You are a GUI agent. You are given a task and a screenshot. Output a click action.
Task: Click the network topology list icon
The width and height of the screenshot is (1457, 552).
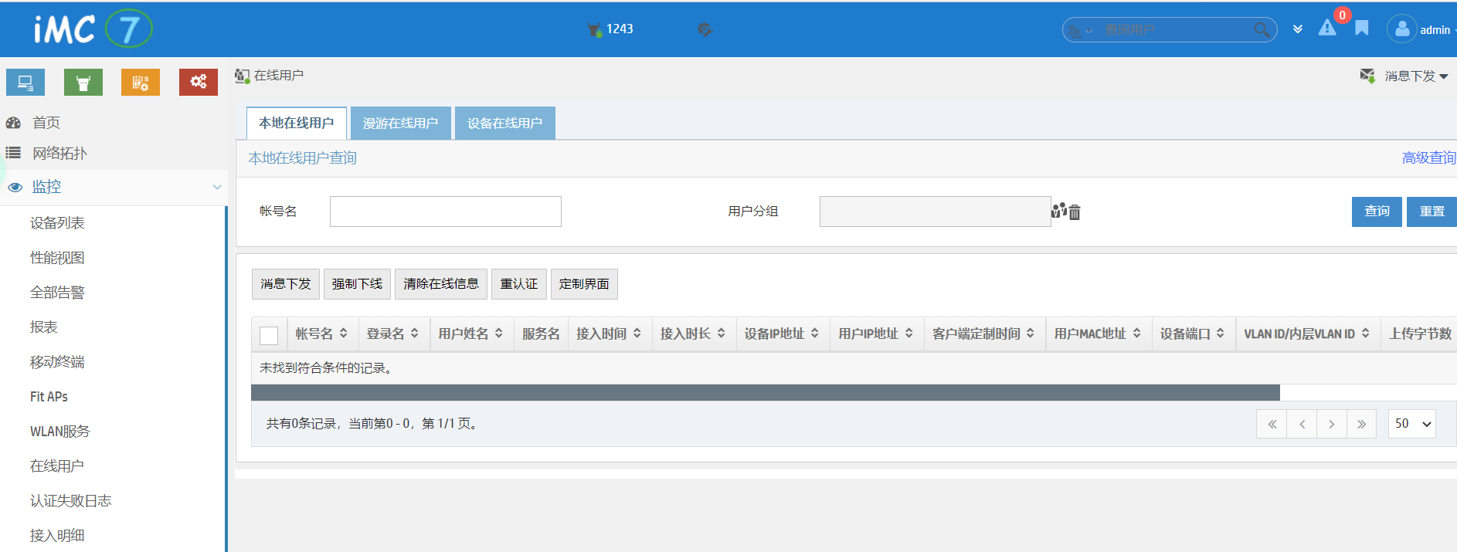point(13,153)
